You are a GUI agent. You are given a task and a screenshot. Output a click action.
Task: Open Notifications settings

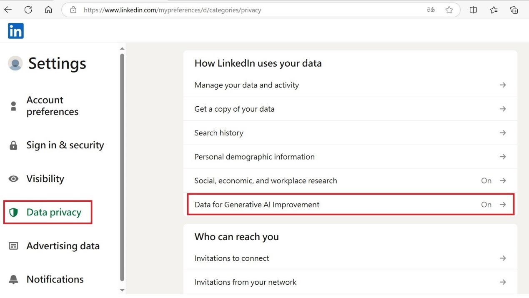[x=55, y=279]
